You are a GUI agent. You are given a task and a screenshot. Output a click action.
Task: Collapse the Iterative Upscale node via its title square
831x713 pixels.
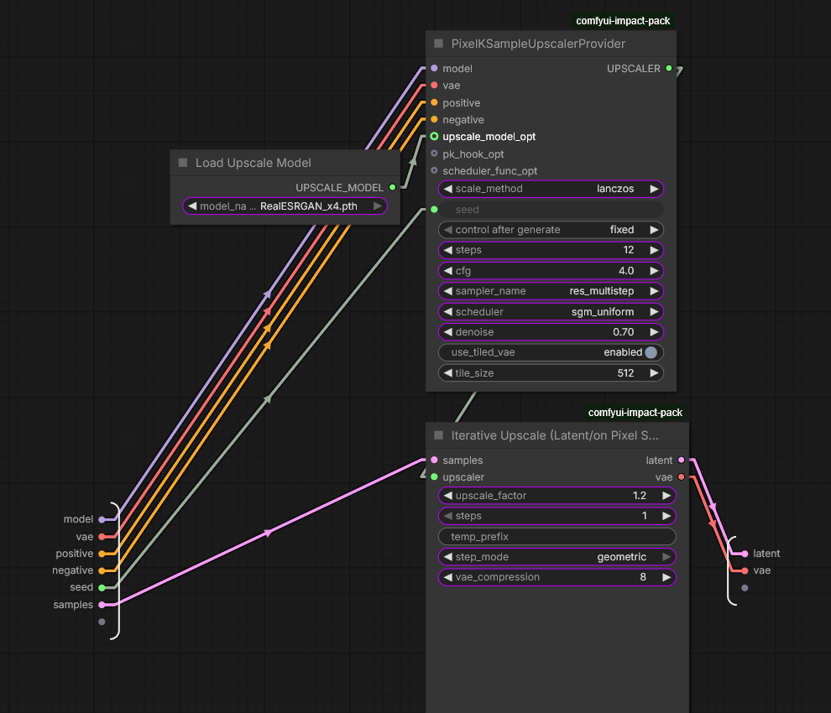coord(438,435)
